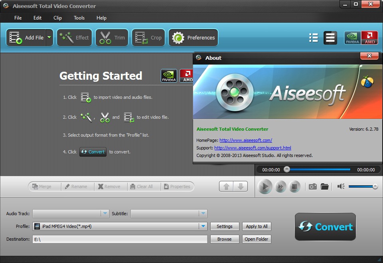Click the film reel logo in About banner
The height and width of the screenshot is (263, 383).
click(235, 92)
